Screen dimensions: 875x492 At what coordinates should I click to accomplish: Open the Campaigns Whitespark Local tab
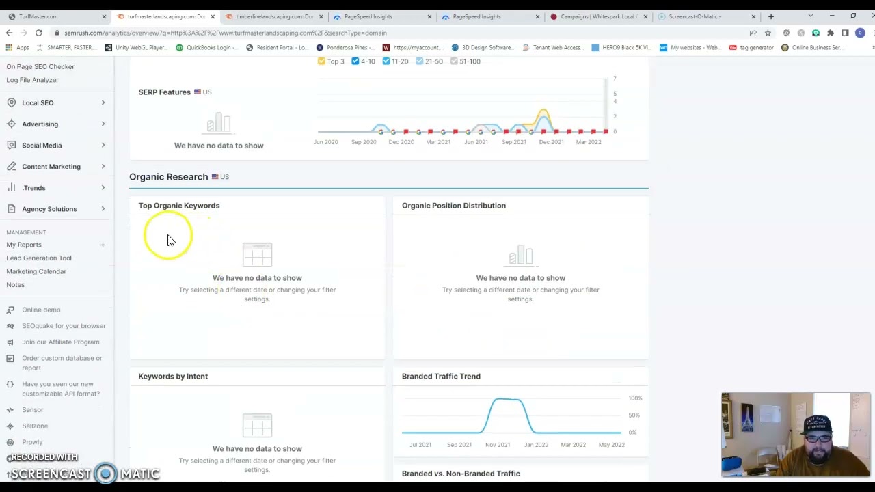coord(595,16)
